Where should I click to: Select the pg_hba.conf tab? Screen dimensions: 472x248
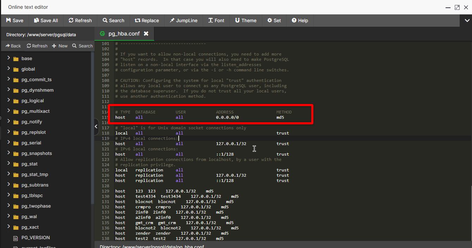(x=124, y=34)
